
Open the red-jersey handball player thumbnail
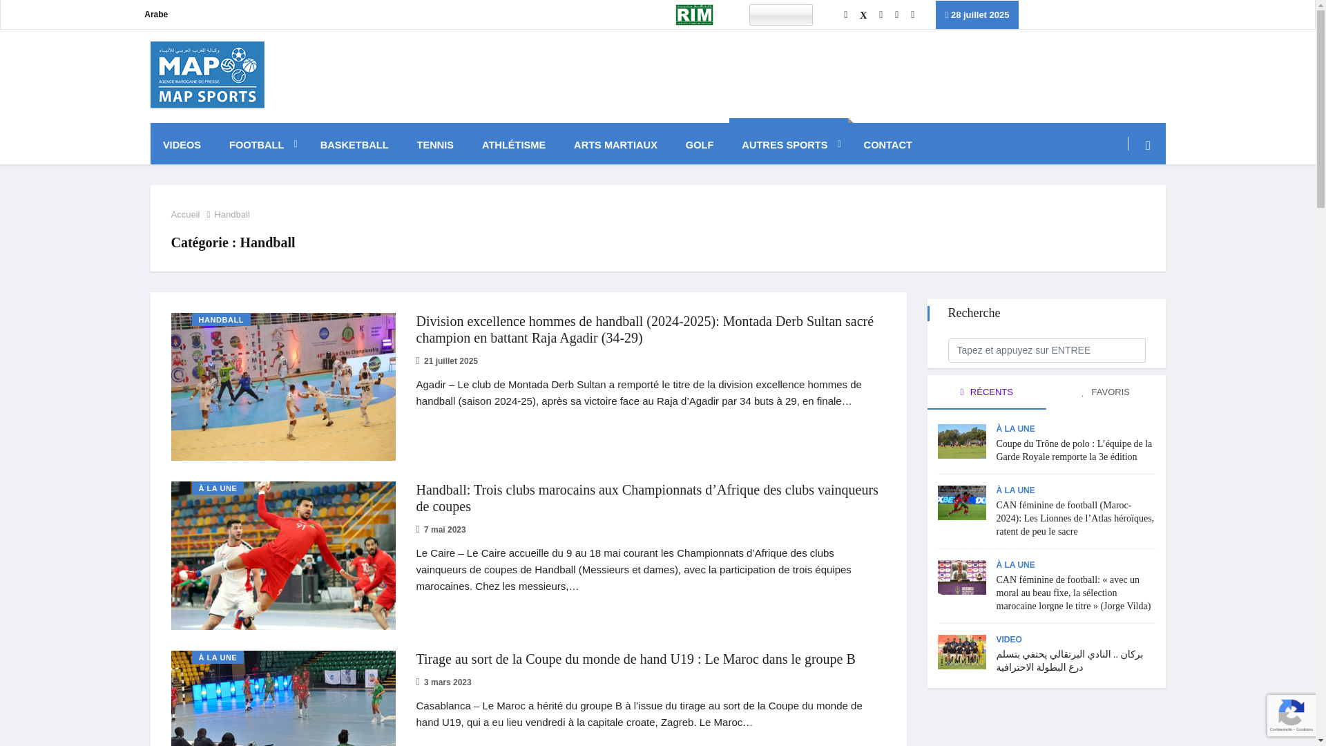tap(283, 555)
